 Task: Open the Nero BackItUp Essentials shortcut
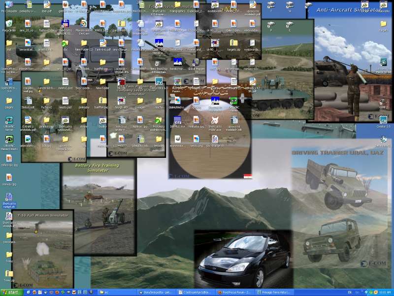coord(159,62)
